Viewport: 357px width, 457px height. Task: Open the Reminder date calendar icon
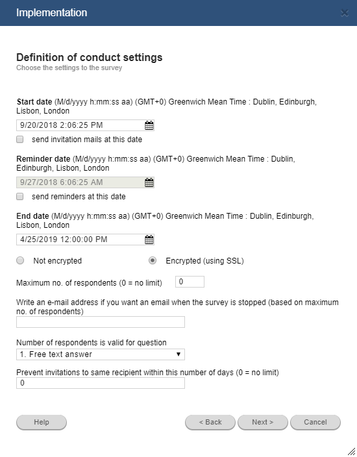coord(149,182)
